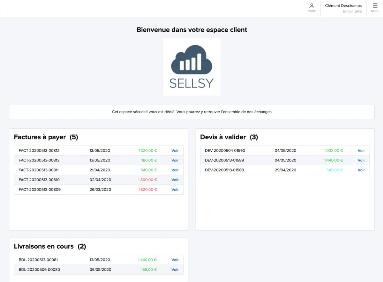The width and height of the screenshot is (383, 282).
Task: Click the 1.620,00 € overdue amount
Action: point(147,190)
